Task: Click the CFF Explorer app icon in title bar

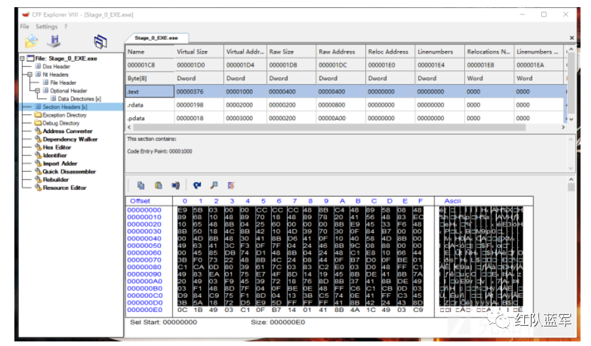Action: (25, 14)
